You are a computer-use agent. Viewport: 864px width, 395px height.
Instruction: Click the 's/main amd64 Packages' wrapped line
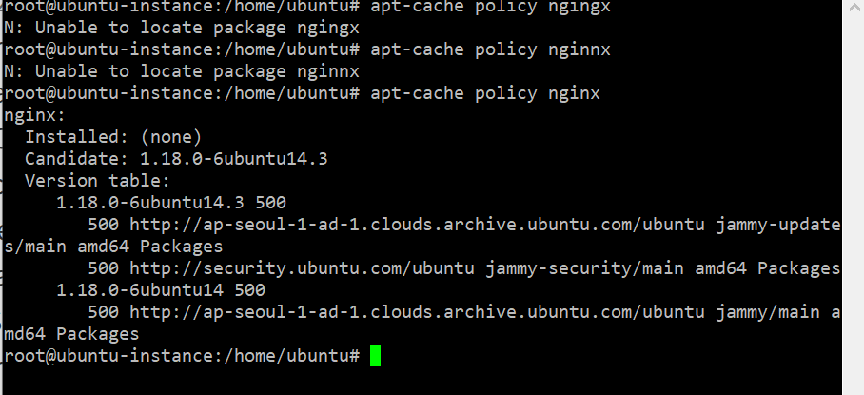click(x=113, y=247)
